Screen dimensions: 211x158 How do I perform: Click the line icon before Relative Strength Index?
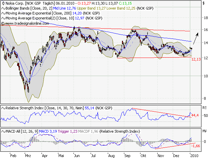(3, 108)
